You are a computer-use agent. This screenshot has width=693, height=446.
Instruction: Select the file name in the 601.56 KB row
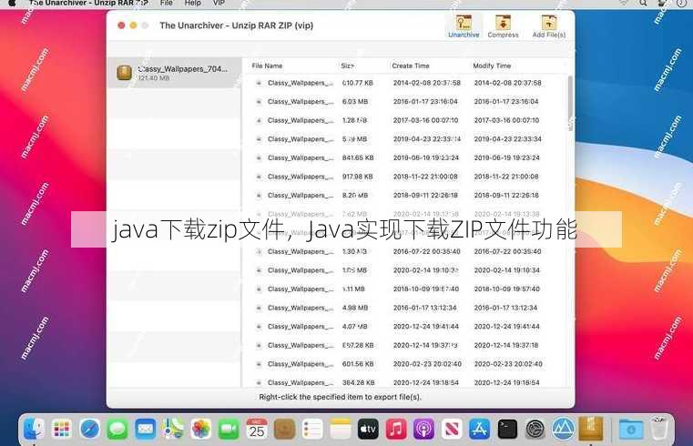click(301, 364)
